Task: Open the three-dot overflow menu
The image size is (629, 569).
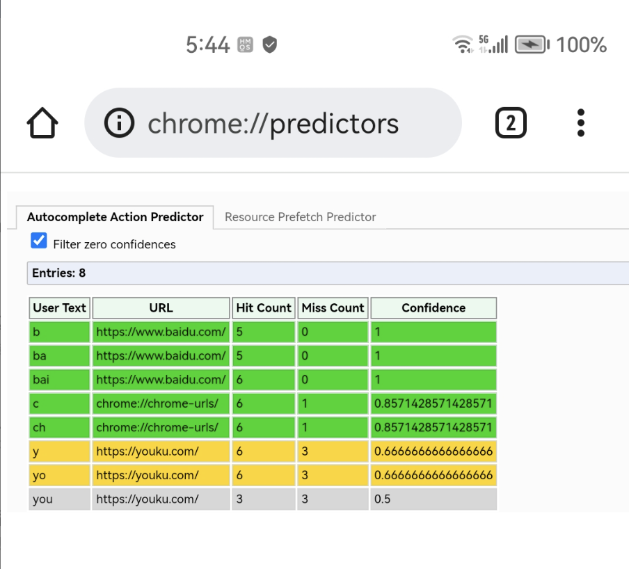Action: tap(580, 122)
